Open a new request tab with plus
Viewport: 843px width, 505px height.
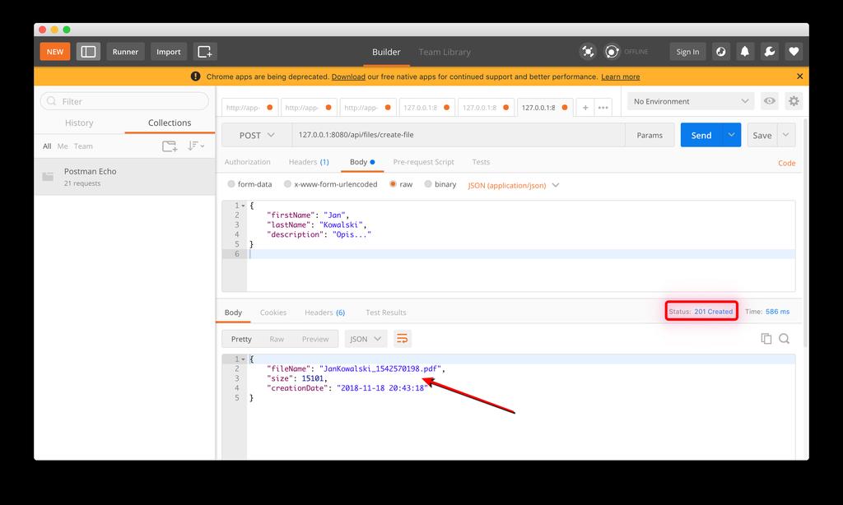click(585, 108)
